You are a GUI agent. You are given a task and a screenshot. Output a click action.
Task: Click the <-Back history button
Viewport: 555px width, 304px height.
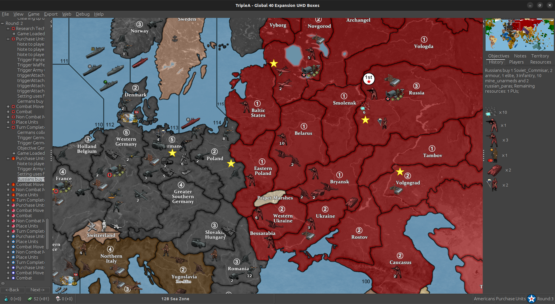(12, 290)
